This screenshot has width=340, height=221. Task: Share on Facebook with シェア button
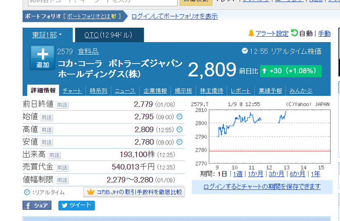coord(37,205)
